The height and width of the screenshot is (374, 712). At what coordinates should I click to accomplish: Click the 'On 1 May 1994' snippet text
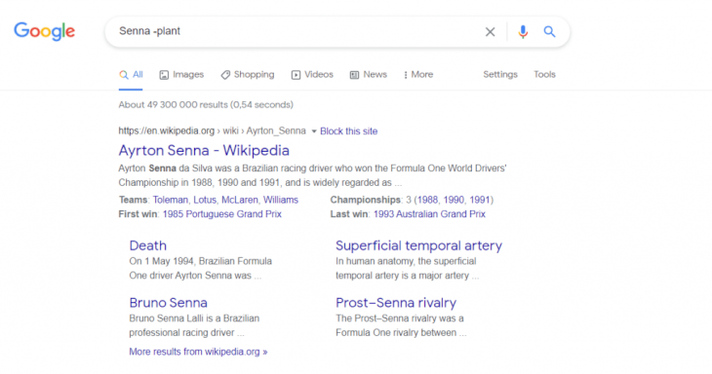point(200,269)
